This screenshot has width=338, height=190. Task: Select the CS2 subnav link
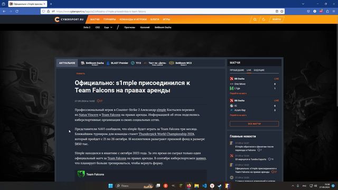(x=97, y=27)
